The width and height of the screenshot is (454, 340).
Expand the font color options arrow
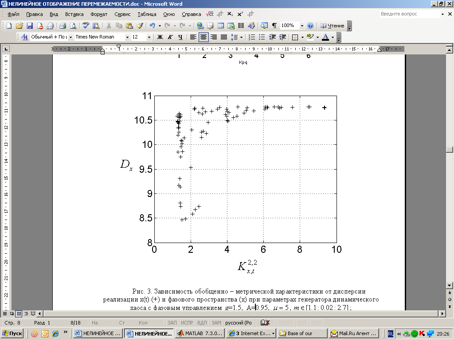333,37
